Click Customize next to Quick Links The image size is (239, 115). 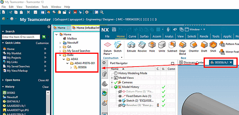click(x=42, y=43)
